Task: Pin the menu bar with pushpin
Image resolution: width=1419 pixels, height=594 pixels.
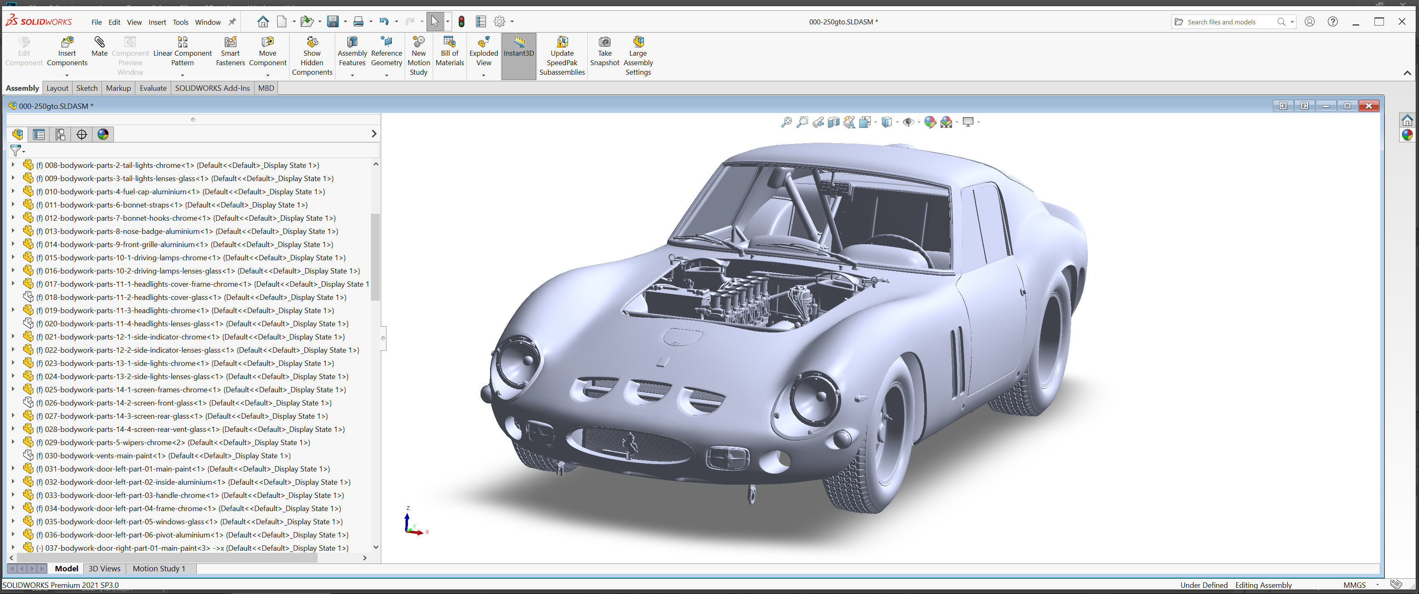Action: (x=232, y=22)
